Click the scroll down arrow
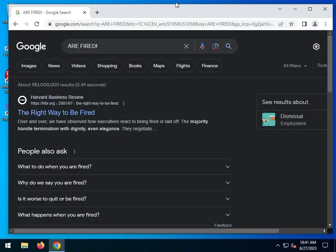This screenshot has width=336, height=252. pyautogui.click(x=330, y=225)
